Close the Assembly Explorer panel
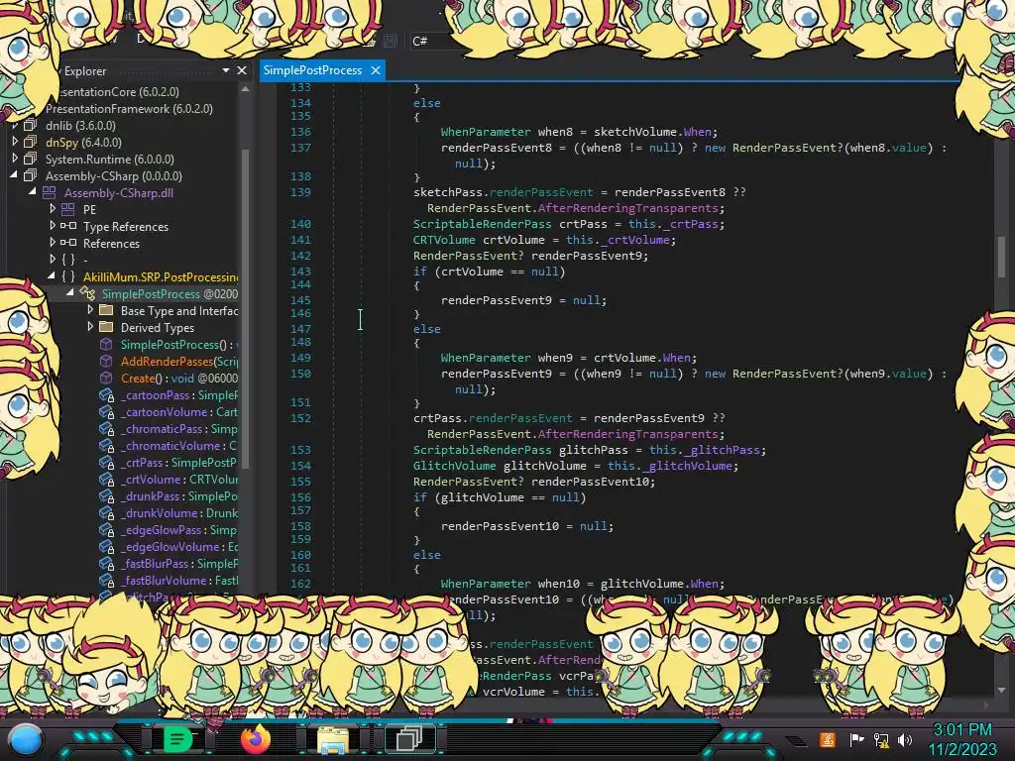 (242, 70)
